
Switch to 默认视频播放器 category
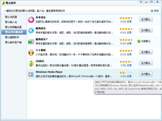[x=13, y=27]
